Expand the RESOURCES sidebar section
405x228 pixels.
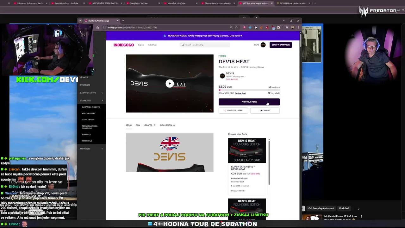pos(91,149)
